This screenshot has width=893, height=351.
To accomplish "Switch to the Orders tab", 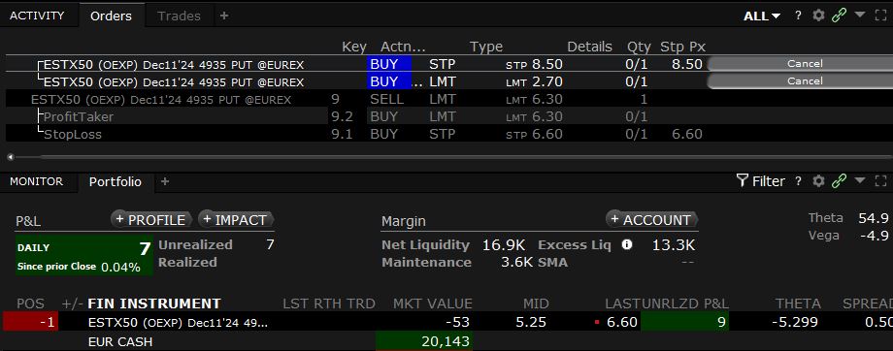I will click(111, 16).
